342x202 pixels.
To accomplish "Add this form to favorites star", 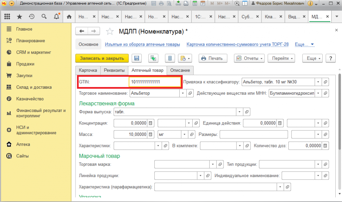I will [x=110, y=32].
